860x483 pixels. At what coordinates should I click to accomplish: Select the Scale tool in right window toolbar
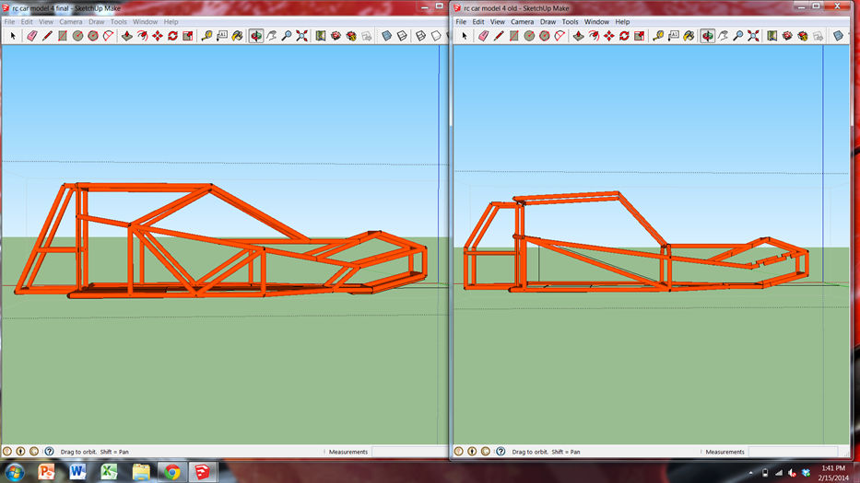point(640,36)
